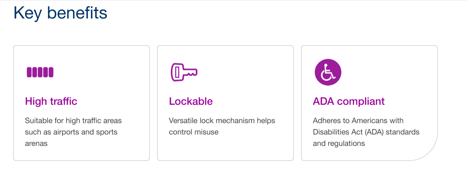Click the airports and sports arenas description
This screenshot has width=467, height=171.
pos(73,132)
